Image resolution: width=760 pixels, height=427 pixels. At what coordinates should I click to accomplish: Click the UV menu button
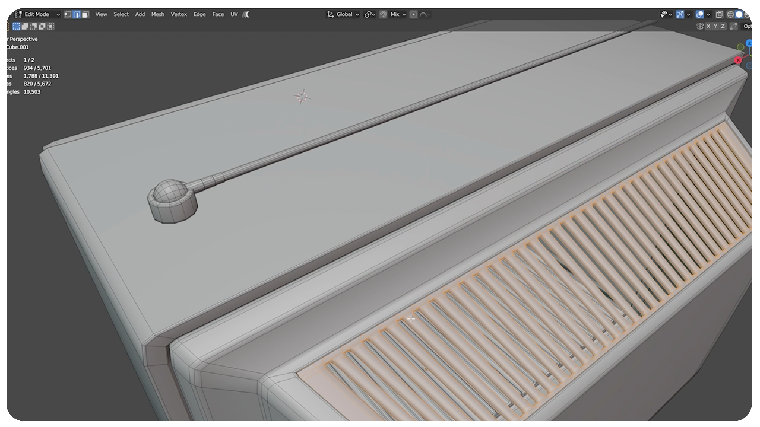point(233,14)
